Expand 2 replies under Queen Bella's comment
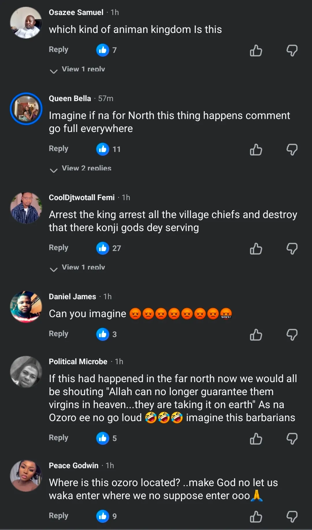Screen dimensions: 312x530 coord(86,168)
